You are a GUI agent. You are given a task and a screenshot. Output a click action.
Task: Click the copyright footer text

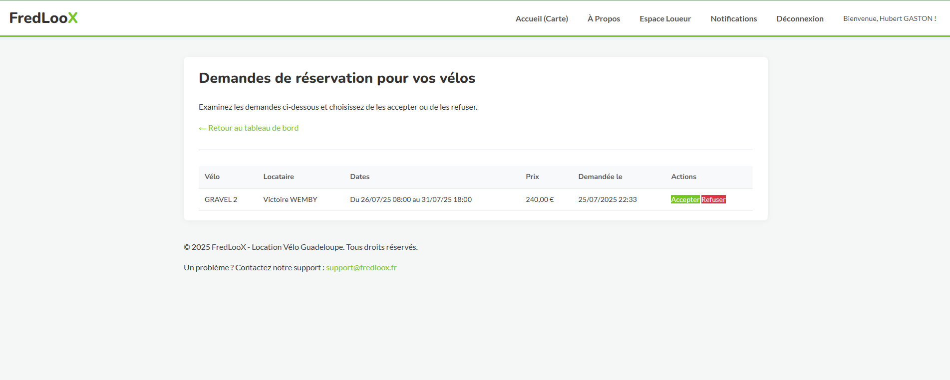click(301, 247)
